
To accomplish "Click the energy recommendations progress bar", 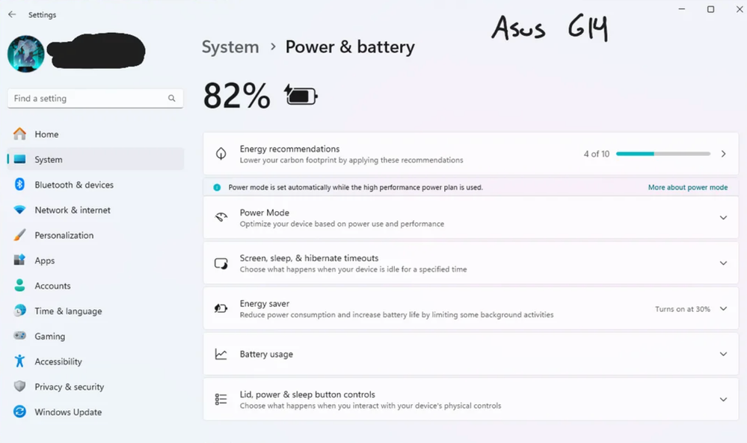I will point(663,153).
